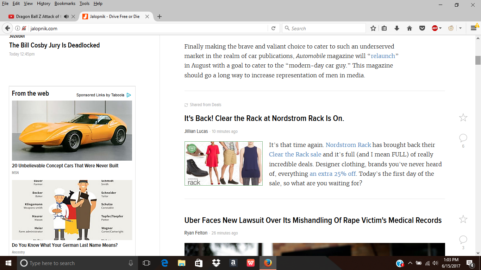Viewport: 481px width, 270px height.
Task: Open comments bubble for Uber lawsuit article
Action: point(463,240)
